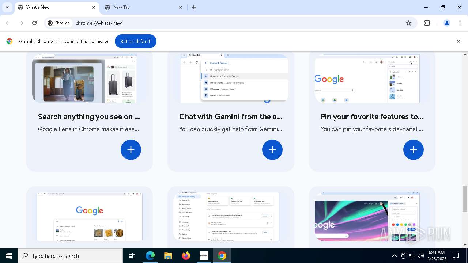The width and height of the screenshot is (468, 263).
Task: Dismiss the default browser infobar
Action: (458, 41)
